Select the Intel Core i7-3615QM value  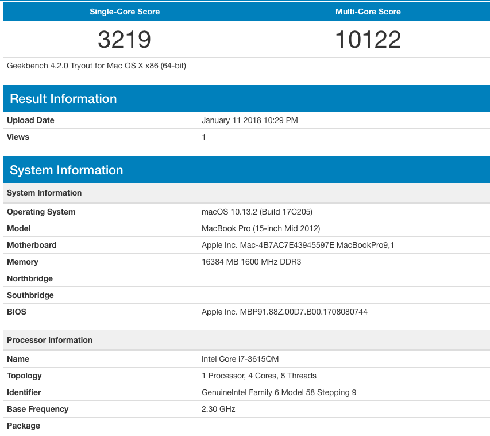tap(240, 359)
